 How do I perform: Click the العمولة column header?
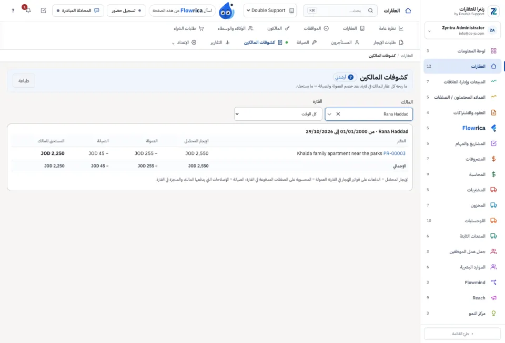151,141
